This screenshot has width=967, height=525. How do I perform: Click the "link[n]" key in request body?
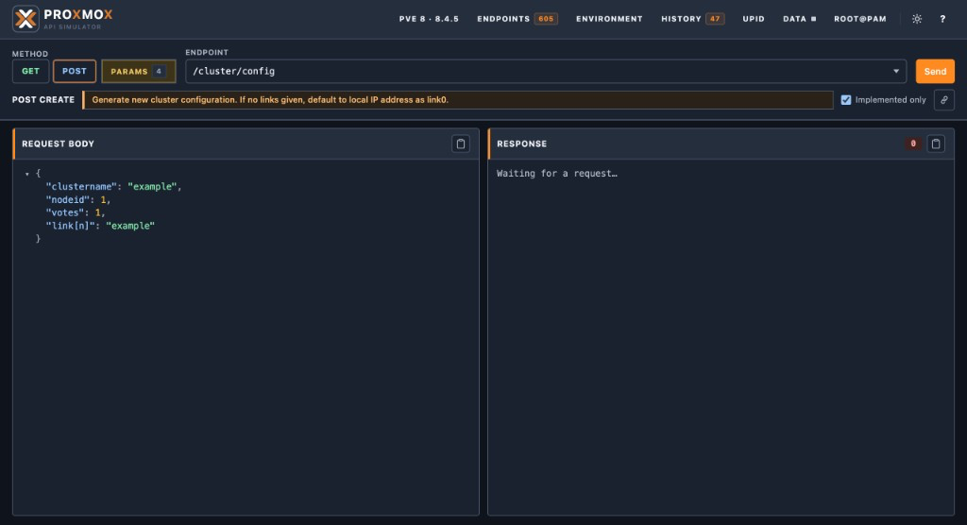70,226
